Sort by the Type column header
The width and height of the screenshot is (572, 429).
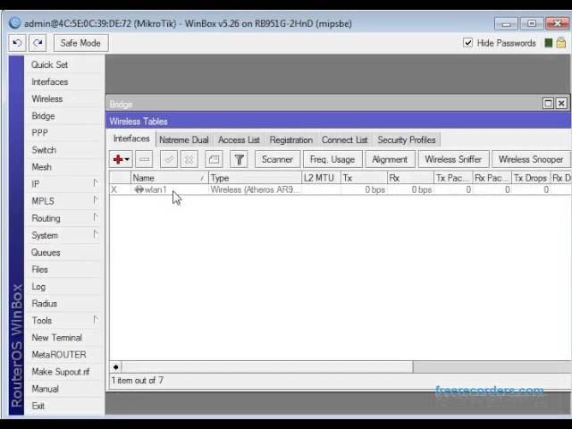pos(255,178)
